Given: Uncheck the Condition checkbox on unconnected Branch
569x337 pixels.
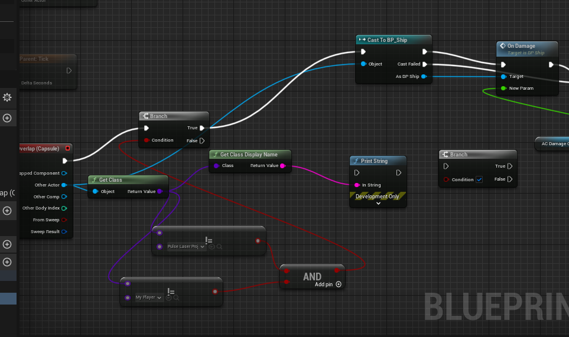Looking at the screenshot, I should pyautogui.click(x=479, y=179).
